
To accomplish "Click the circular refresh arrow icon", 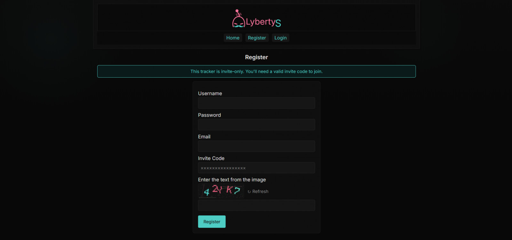I will [x=249, y=192].
